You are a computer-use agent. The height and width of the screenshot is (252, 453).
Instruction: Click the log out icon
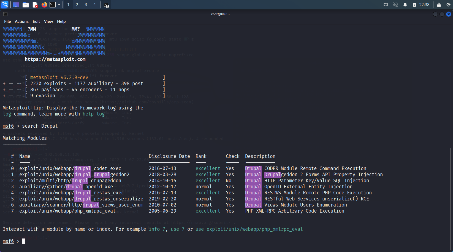pyautogui.click(x=448, y=5)
